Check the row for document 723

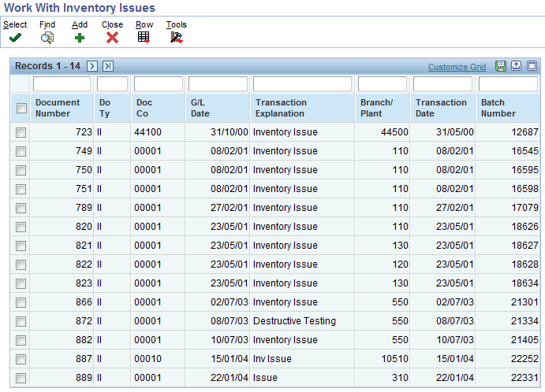(x=21, y=132)
